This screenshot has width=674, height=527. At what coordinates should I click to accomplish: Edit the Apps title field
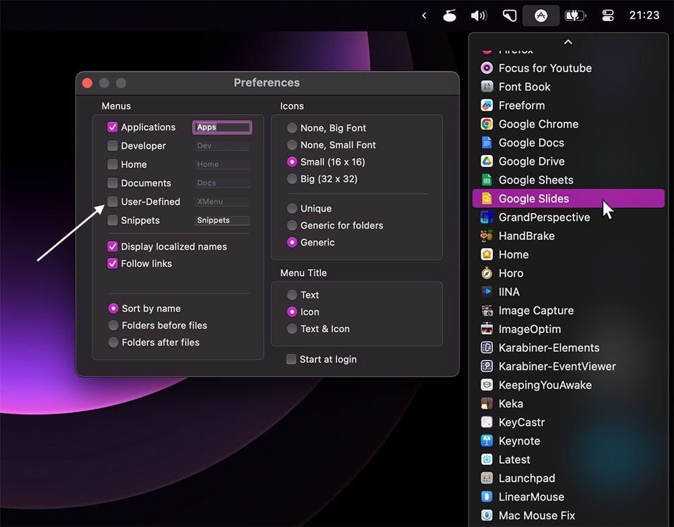(222, 127)
